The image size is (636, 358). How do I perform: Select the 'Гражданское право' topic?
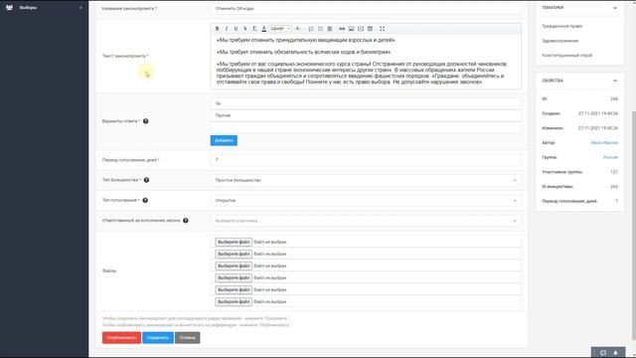(x=562, y=26)
